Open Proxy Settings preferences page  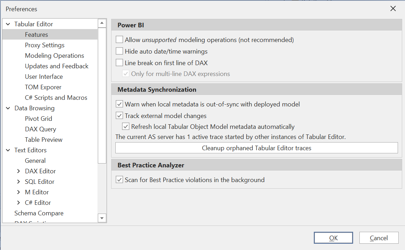[x=45, y=45]
